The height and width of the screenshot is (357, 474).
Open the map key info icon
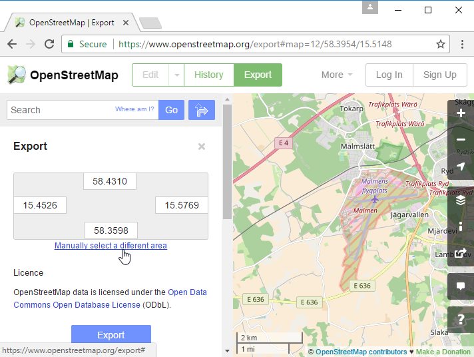click(x=461, y=226)
